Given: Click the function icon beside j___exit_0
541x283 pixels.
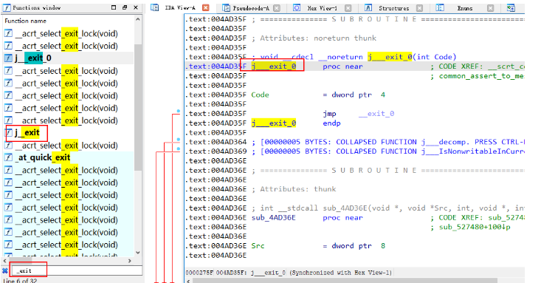Looking at the screenshot, I should pyautogui.click(x=8, y=58).
